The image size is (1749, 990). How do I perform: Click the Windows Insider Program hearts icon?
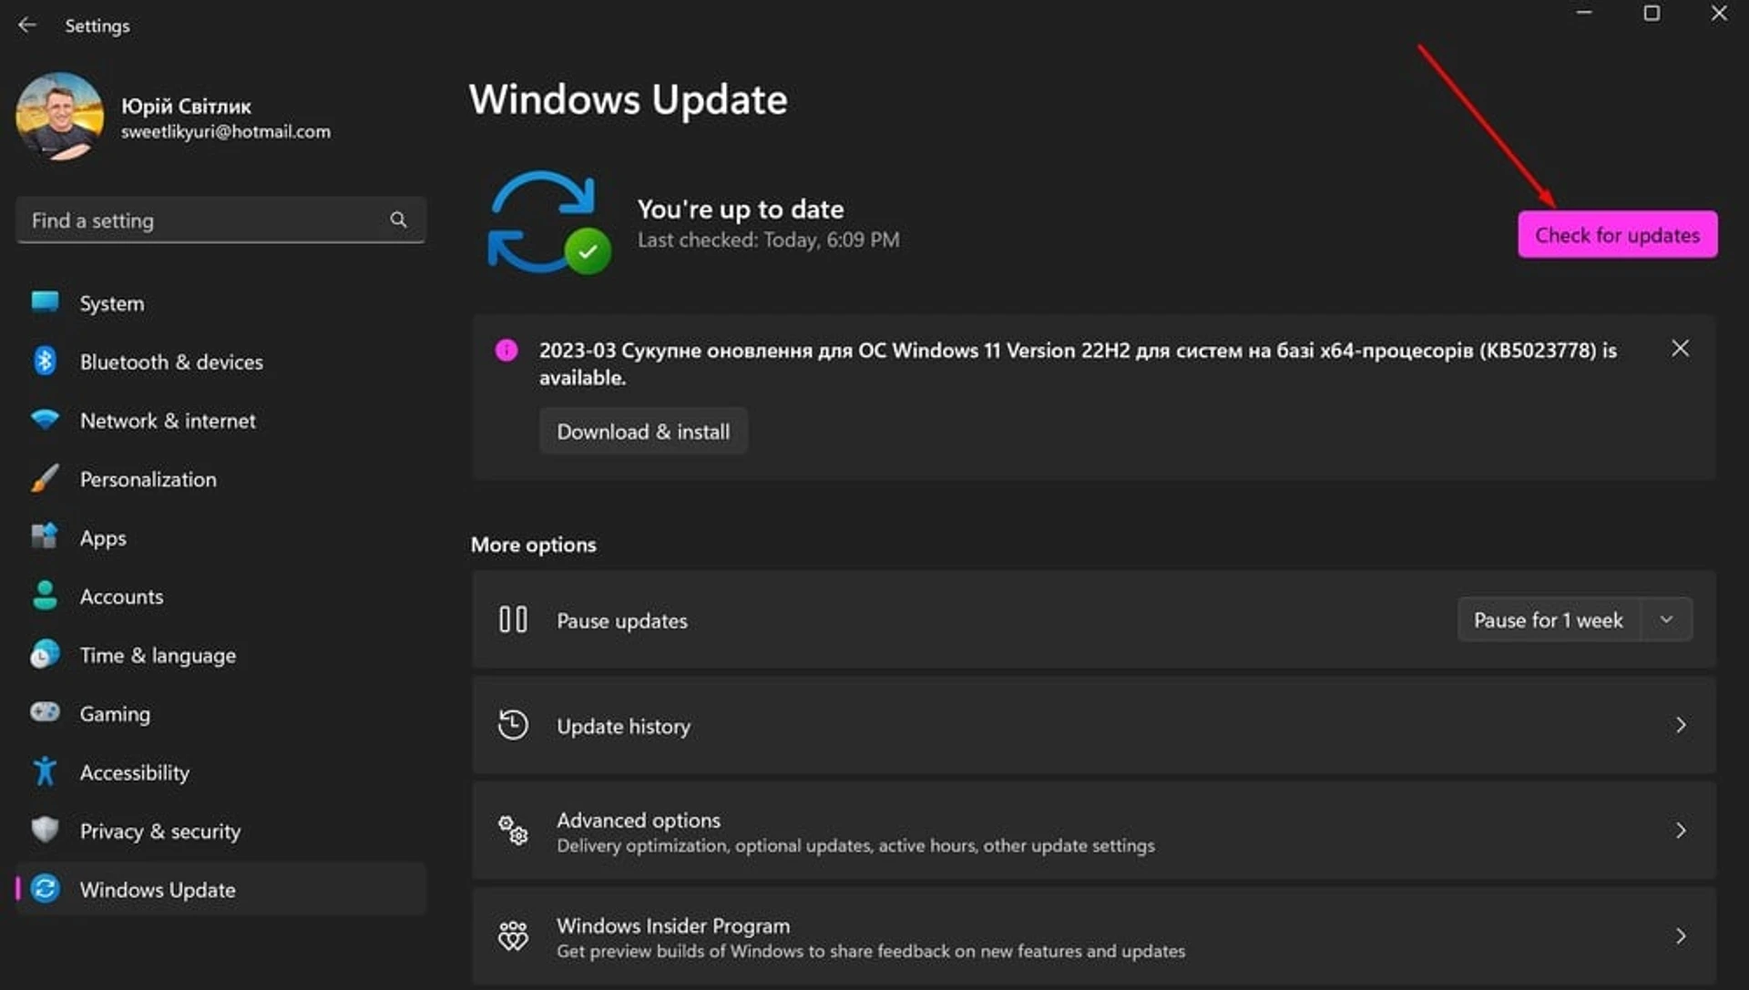click(x=513, y=935)
